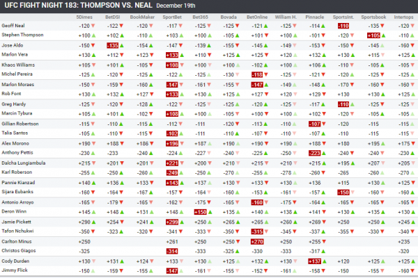Click the UFC Fight Night 183 event title
Image resolution: width=418 pixels, height=278 pixels.
(78, 6)
